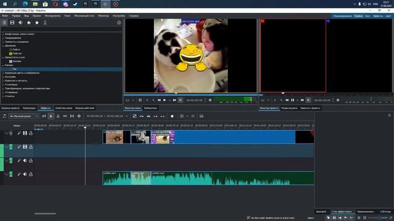
Task: Play clip in Clip Monitor
Action: pos(164,100)
